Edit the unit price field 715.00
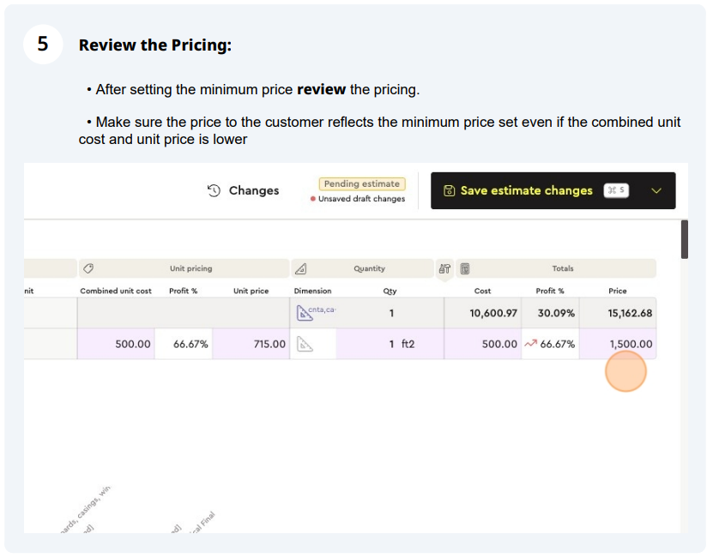 (251, 344)
